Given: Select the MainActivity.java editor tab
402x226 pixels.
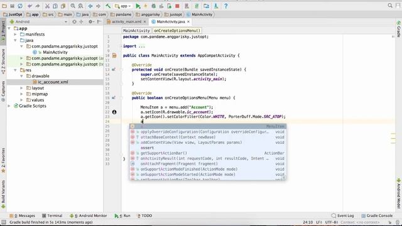Looking at the screenshot, I should (171, 22).
